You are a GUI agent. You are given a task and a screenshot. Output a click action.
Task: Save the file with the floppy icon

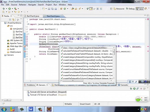(49, 9)
